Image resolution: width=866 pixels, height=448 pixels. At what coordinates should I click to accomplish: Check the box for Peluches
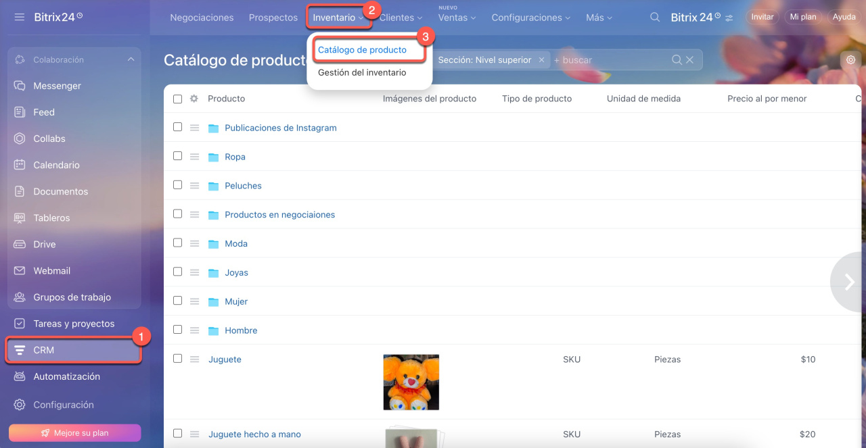(177, 185)
